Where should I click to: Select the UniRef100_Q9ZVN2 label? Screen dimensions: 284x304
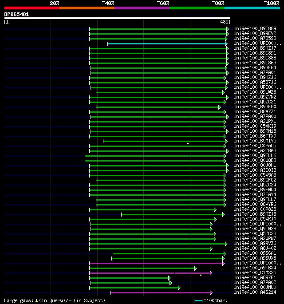point(255,97)
